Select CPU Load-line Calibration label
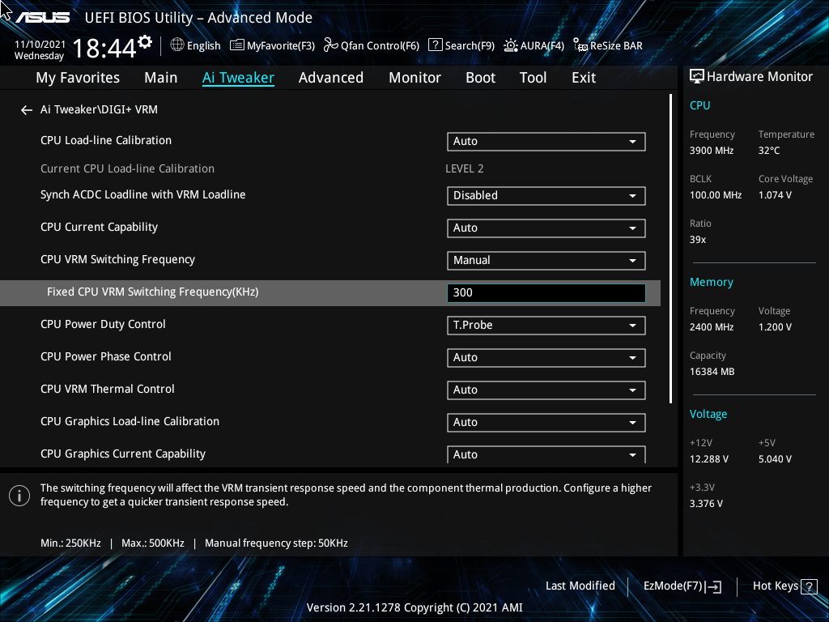829x622 pixels. tap(106, 140)
